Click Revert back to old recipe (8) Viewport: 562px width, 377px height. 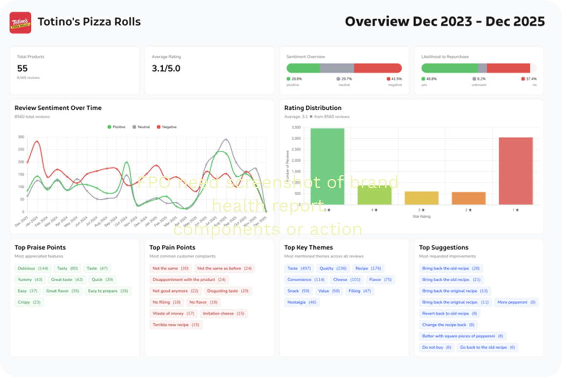450,314
